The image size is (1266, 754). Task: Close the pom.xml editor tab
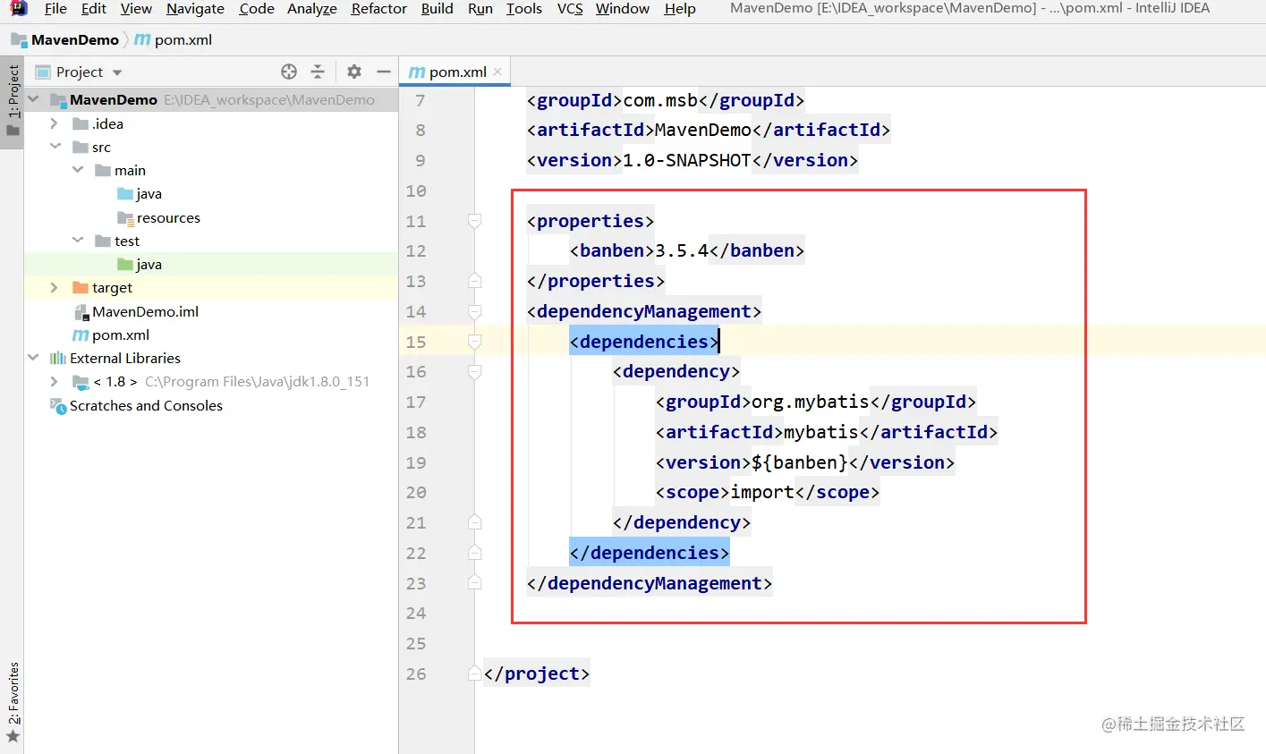497,72
